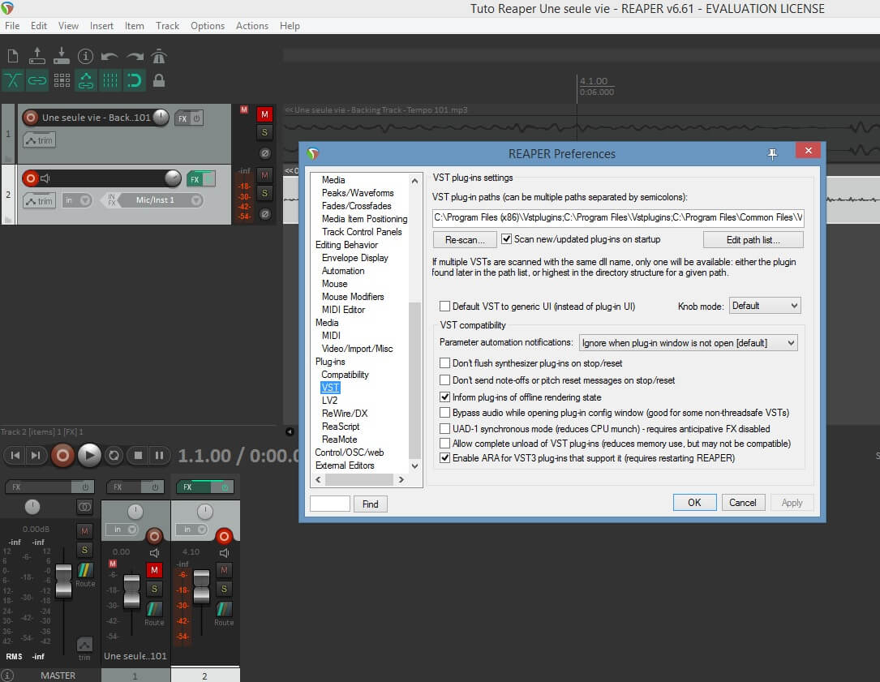The height and width of the screenshot is (682, 880).
Task: Click Route icon on master mixer channel
Action: pyautogui.click(x=84, y=570)
